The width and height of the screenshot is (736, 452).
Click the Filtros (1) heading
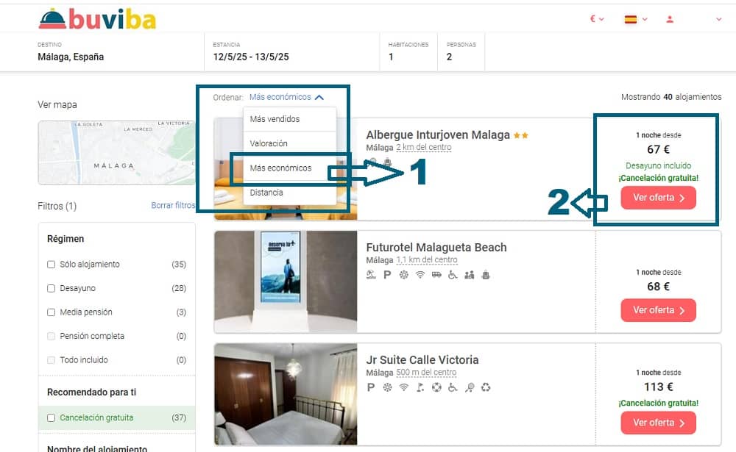57,206
